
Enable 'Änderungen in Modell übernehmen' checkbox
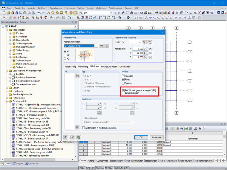coord(84,128)
